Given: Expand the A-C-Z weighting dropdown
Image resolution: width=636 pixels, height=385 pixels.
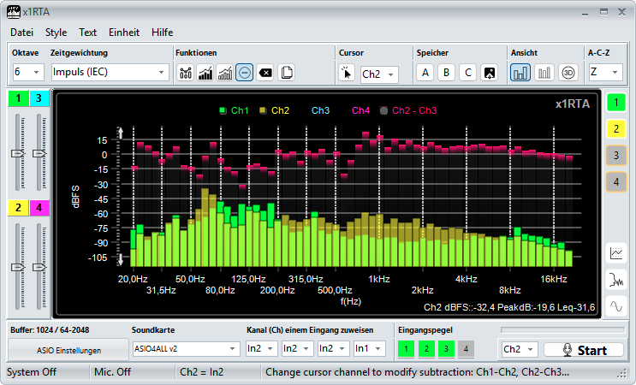Looking at the screenshot, I should pyautogui.click(x=603, y=73).
